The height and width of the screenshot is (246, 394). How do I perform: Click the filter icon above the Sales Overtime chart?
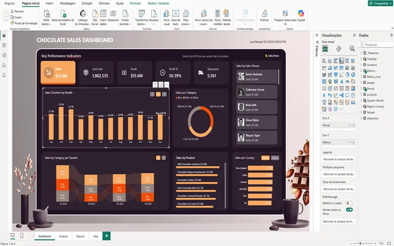point(155,85)
